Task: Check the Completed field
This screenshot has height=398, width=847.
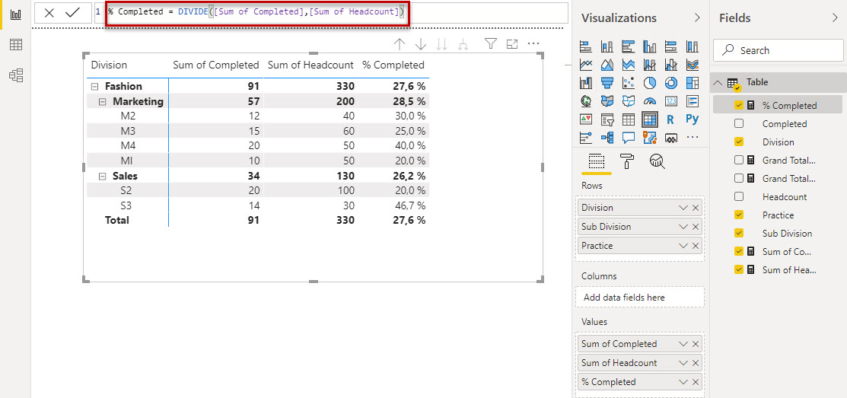Action: [739, 124]
